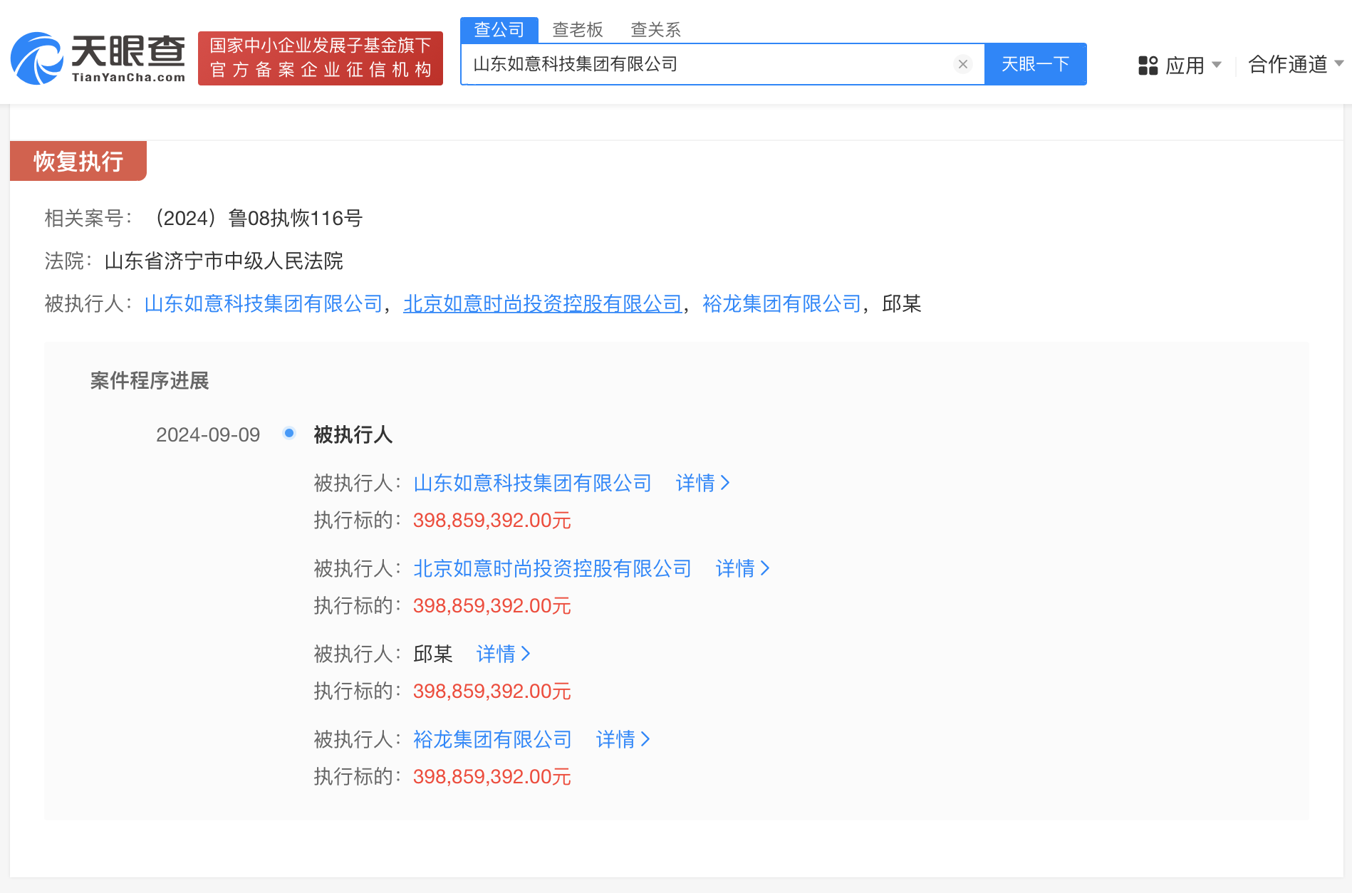Click the blue timeline dot beside 2024-09-09
This screenshot has width=1352, height=893.
coord(288,432)
